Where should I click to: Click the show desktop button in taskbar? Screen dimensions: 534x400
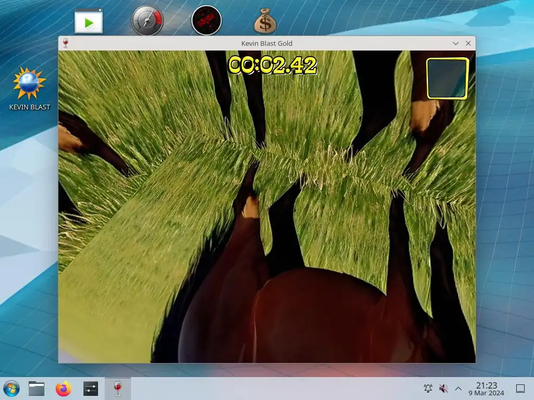pyautogui.click(x=520, y=389)
